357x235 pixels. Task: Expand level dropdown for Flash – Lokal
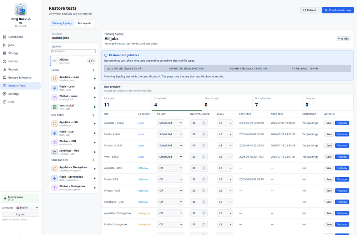[225, 134]
